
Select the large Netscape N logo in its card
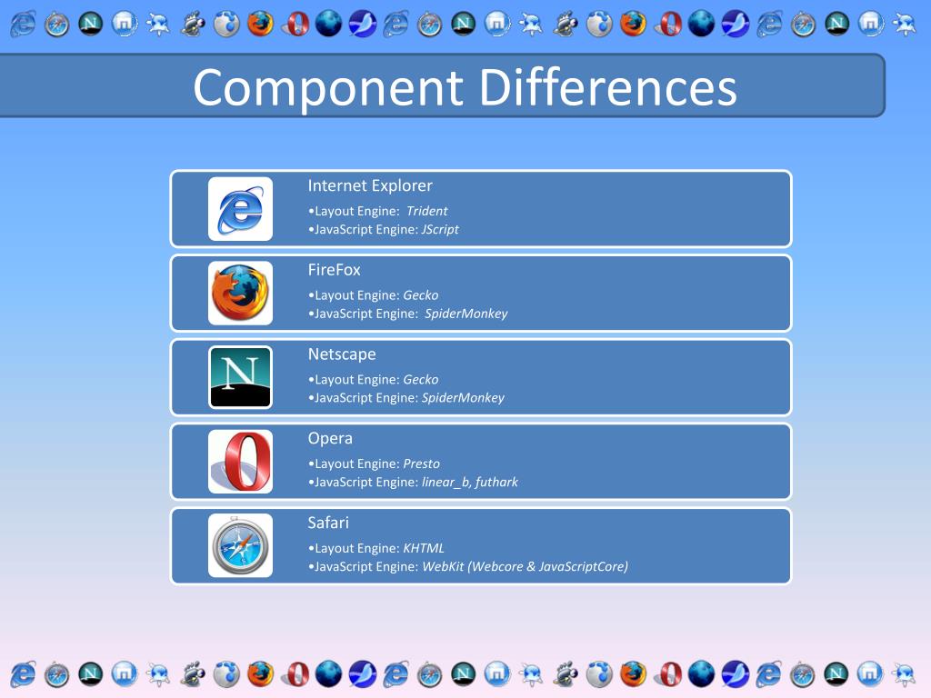pos(240,377)
